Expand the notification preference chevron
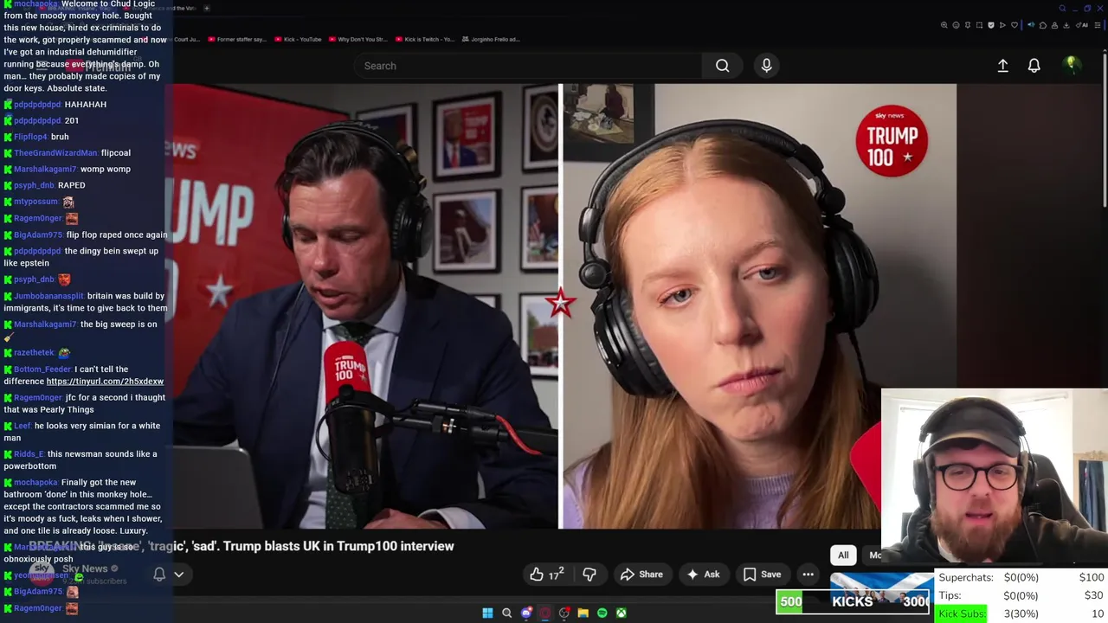This screenshot has height=623, width=1108. (179, 575)
